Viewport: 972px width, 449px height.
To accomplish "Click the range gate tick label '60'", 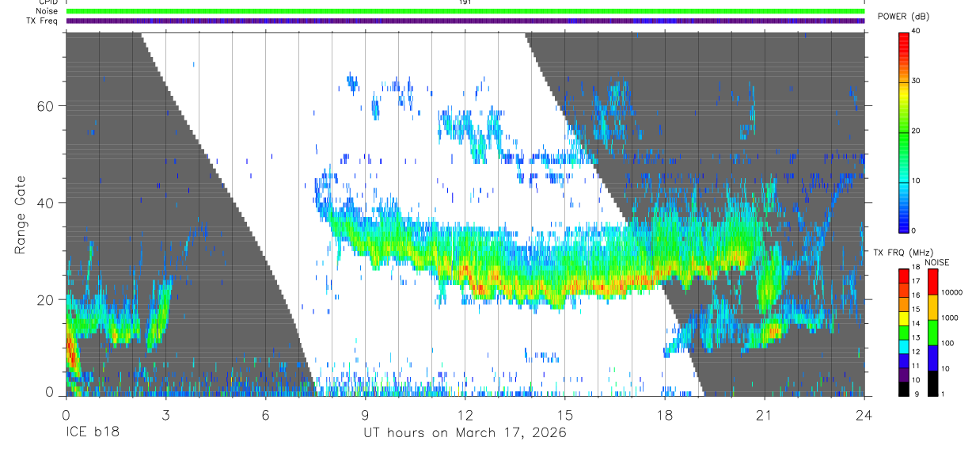I will (47, 106).
